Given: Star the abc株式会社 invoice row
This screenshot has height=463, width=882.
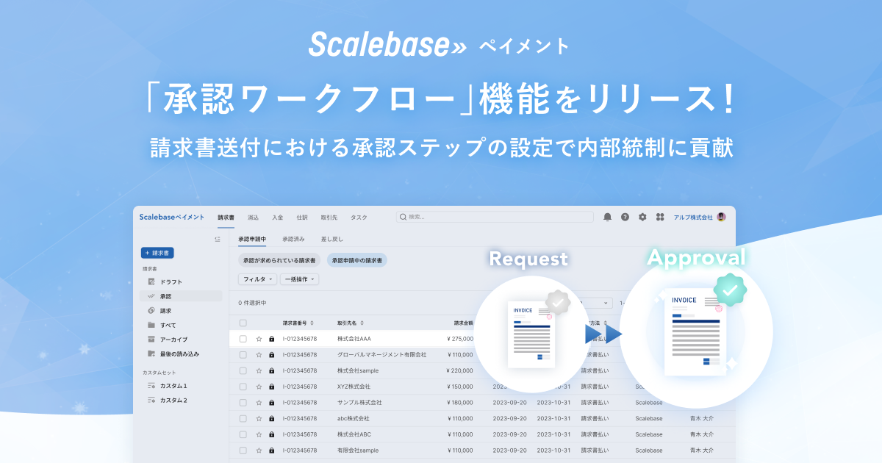Looking at the screenshot, I should 259,418.
